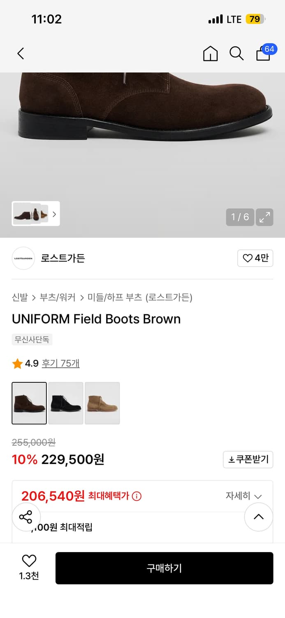The image size is (285, 618).
Task: Tap the search magnifier icon
Action: [236, 54]
